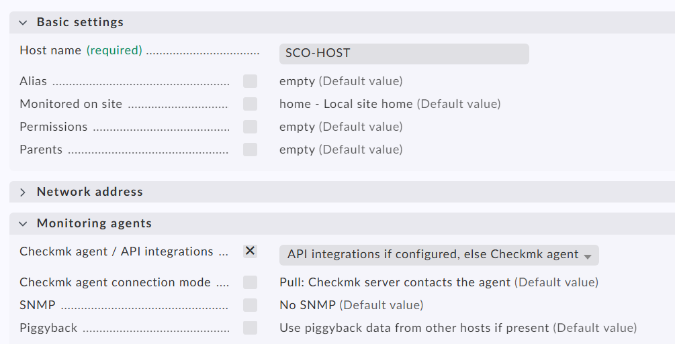Expand the Network address section
The height and width of the screenshot is (344, 675).
pos(24,192)
